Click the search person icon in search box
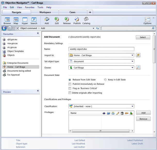 [153, 28]
